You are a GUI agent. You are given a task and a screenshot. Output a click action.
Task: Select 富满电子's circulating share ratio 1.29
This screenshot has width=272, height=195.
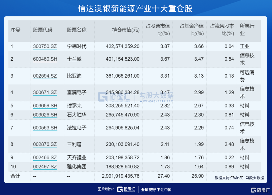[229, 92]
